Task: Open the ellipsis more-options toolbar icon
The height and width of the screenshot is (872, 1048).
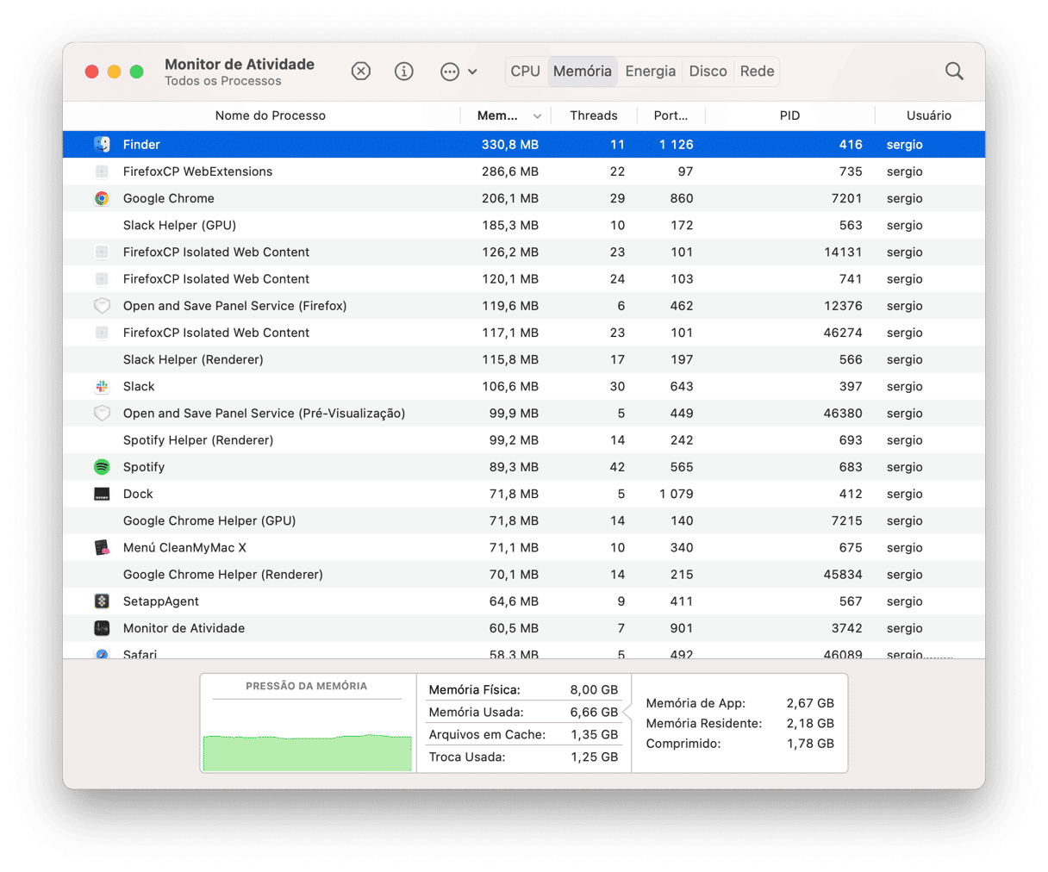Action: coord(450,72)
